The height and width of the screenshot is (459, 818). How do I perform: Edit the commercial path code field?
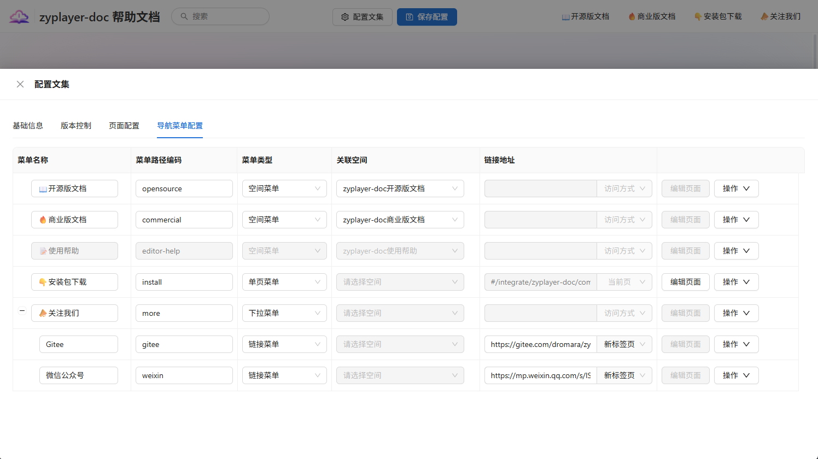(x=184, y=220)
